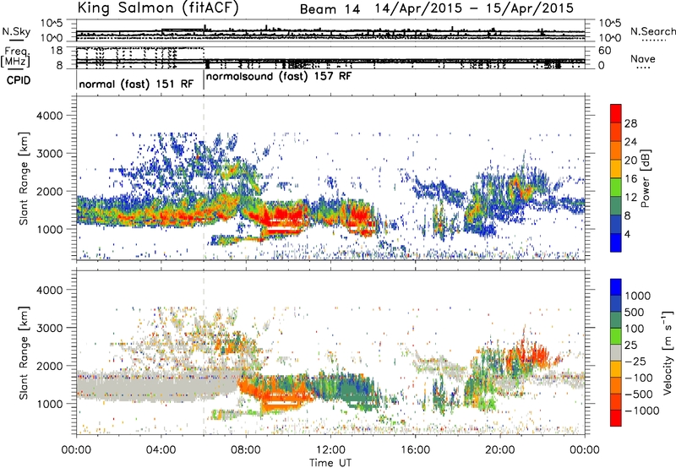Image resolution: width=676 pixels, height=468 pixels.
Task: Click the "CPID" row label
Action: pos(19,80)
